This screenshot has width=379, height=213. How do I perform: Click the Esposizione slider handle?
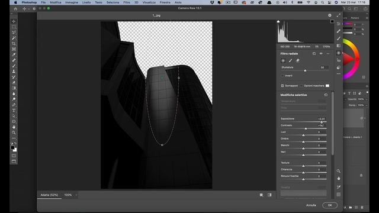(322, 122)
